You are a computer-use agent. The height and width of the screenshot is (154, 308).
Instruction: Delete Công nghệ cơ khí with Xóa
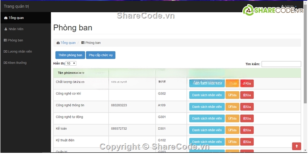click(247, 95)
